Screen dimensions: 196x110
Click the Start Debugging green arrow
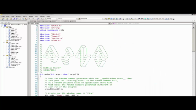45,19
